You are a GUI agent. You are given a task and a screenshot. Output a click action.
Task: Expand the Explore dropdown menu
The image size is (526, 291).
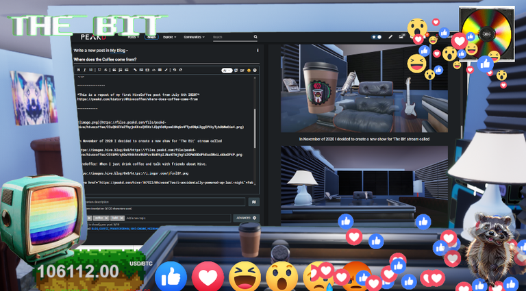pos(170,37)
